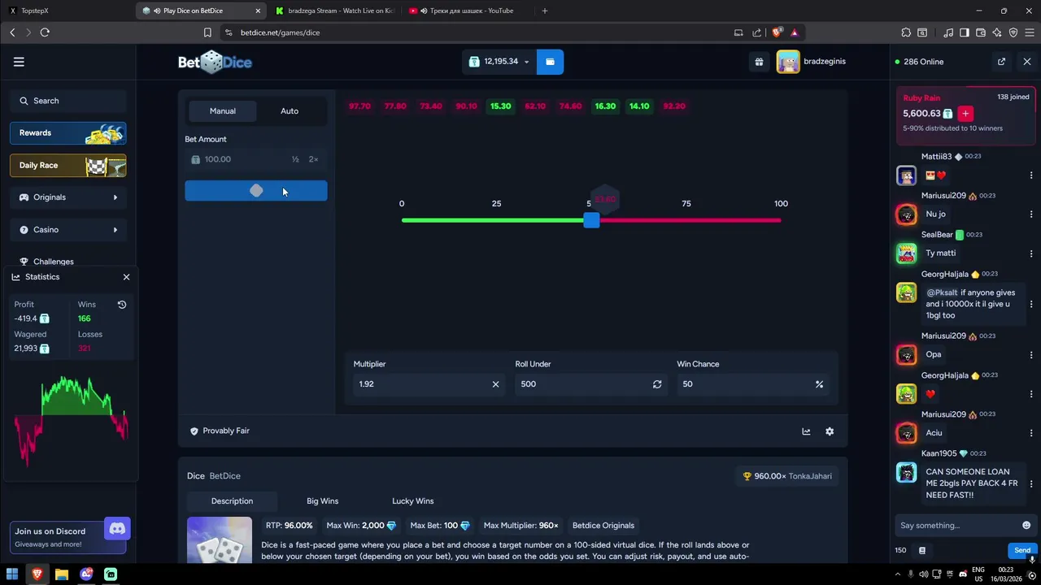This screenshot has width=1041, height=585.
Task: Expand the Casino sidebar menu
Action: pos(68,230)
